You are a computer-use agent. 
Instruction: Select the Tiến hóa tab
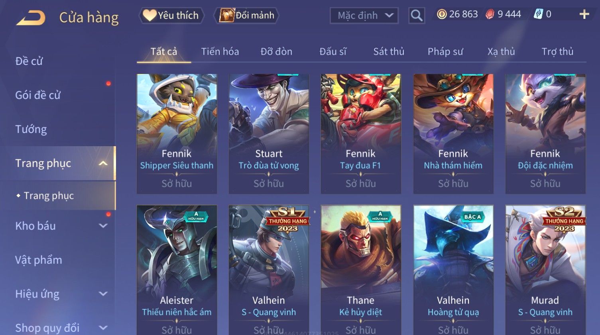point(220,51)
